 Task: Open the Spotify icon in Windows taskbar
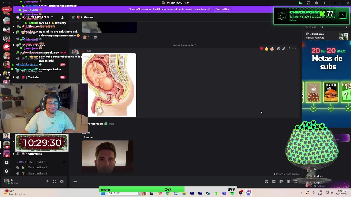[x=233, y=193]
